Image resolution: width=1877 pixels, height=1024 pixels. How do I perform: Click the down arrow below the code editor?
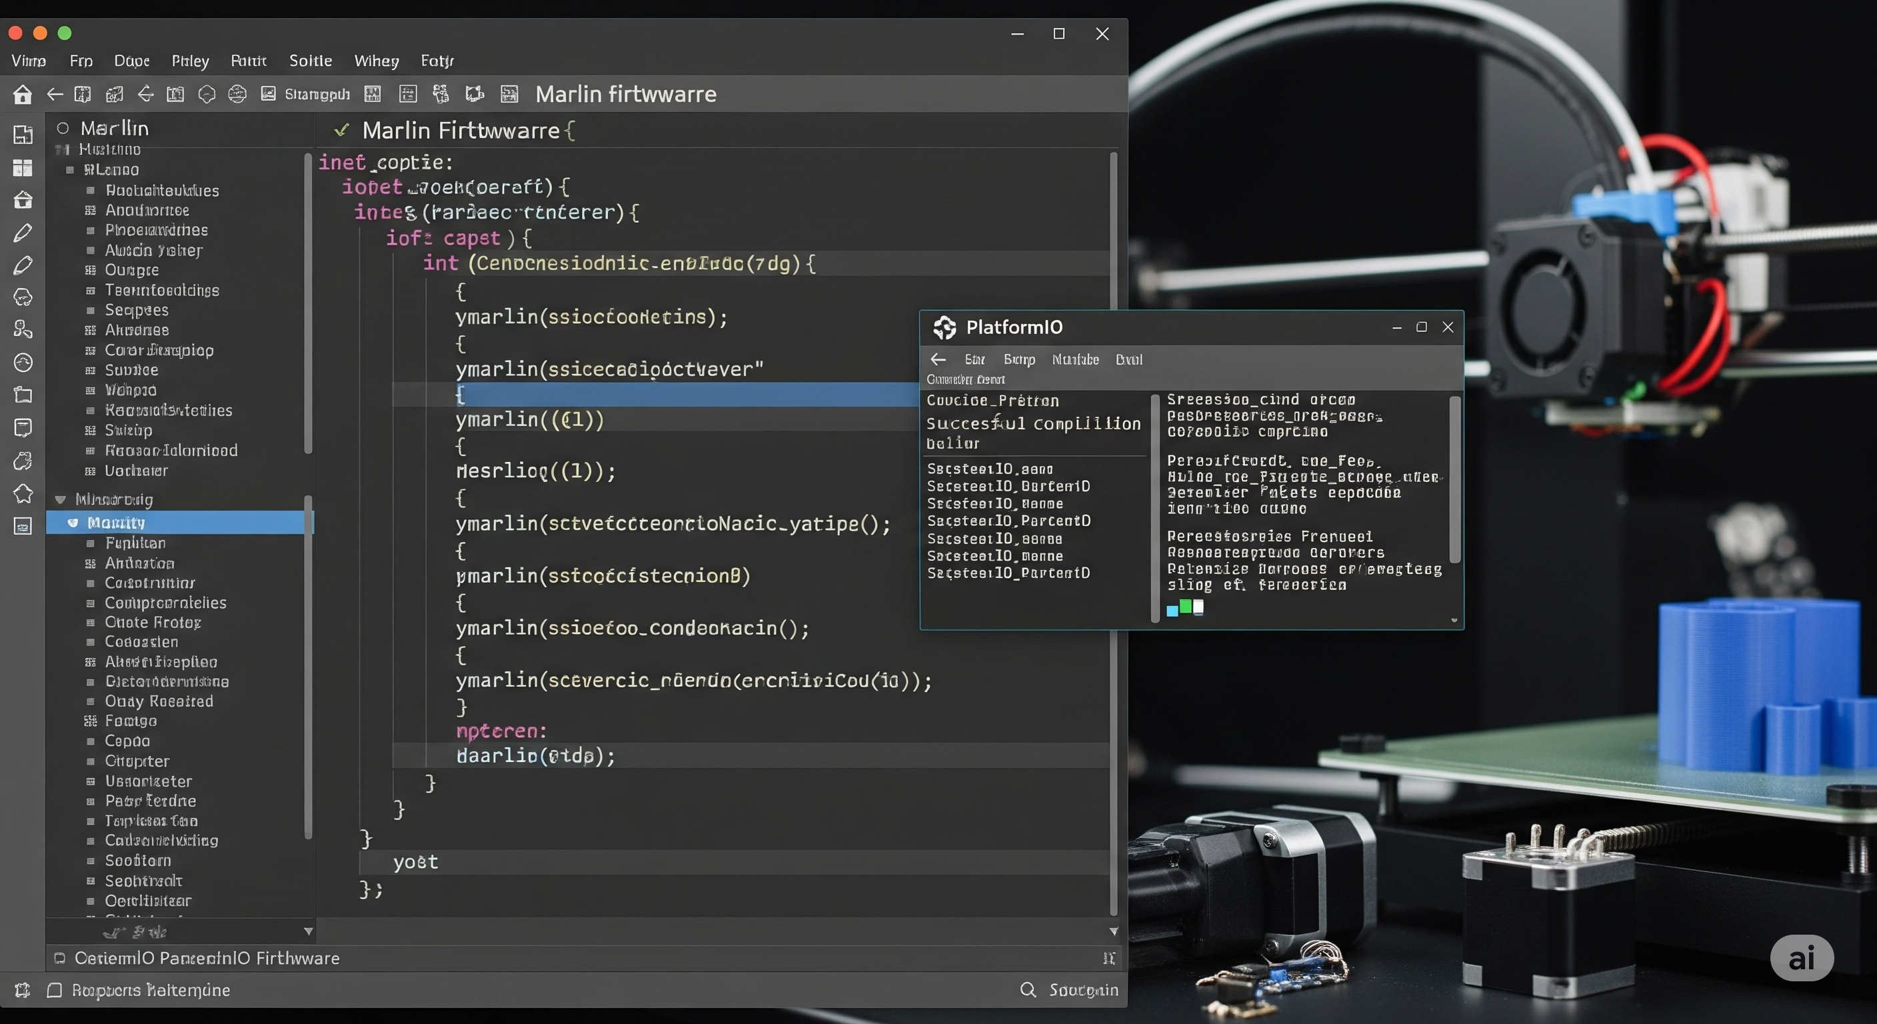1113,931
